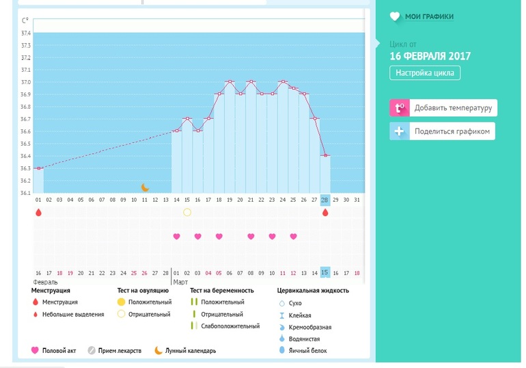Click the first temperature point on day 01
The height and width of the screenshot is (368, 526).
click(38, 168)
